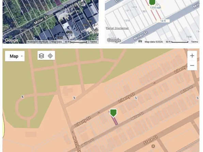Click the N 13th St street label
This screenshot has height=152, width=203.
pyautogui.click(x=77, y=144)
